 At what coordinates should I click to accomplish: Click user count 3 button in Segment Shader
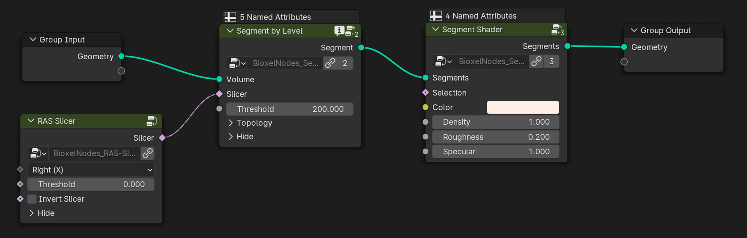coord(551,61)
